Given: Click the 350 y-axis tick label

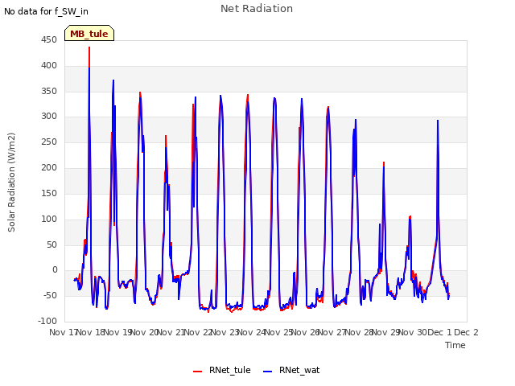Looking at the screenshot, I should (49, 91).
